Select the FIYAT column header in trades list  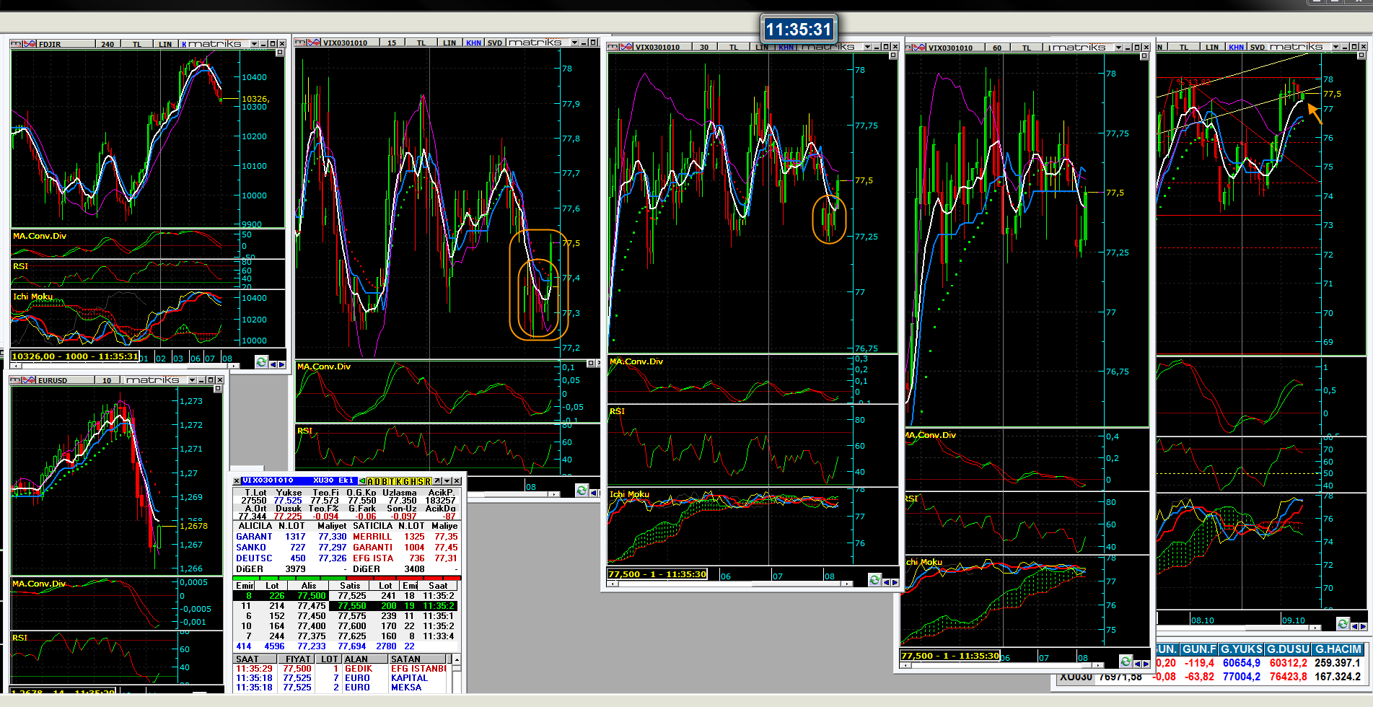point(297,659)
